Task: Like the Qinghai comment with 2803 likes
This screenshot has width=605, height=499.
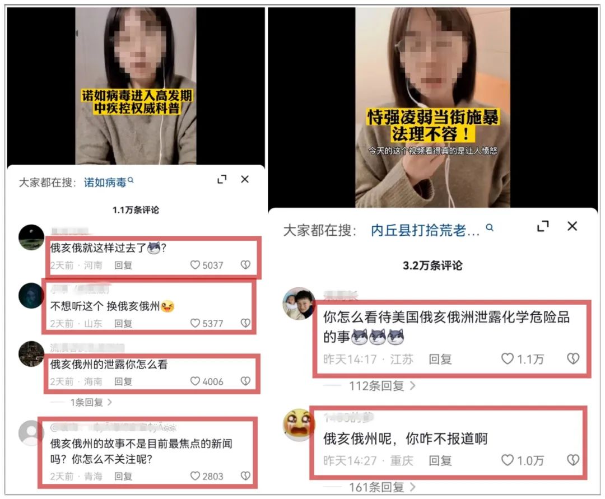Action: pyautogui.click(x=196, y=476)
